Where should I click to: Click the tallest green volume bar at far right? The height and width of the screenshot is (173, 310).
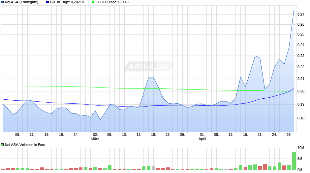tap(294, 161)
